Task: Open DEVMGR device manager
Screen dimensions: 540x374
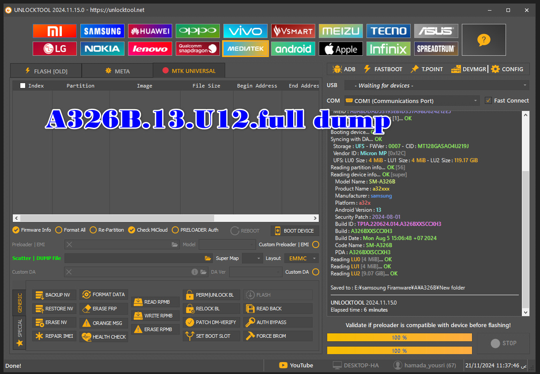Action: coord(468,69)
